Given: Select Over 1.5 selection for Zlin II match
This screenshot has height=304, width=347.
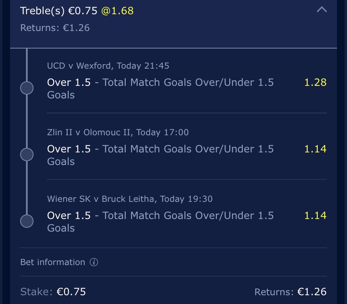Looking at the screenshot, I should (69, 149).
